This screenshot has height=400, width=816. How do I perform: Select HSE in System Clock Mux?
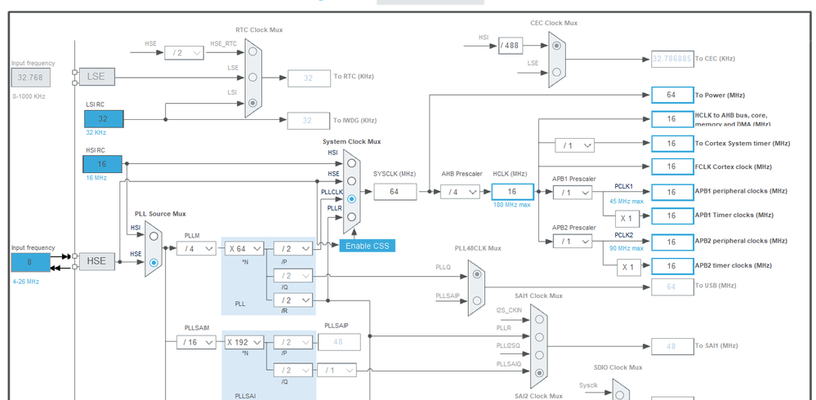pos(352,181)
